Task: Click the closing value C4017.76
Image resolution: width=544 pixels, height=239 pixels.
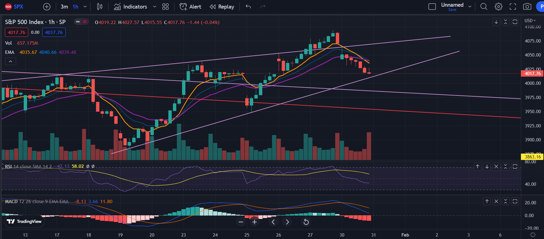Action: [174, 23]
